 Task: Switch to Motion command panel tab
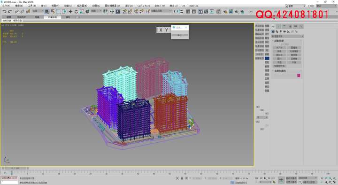[x=290, y=26]
